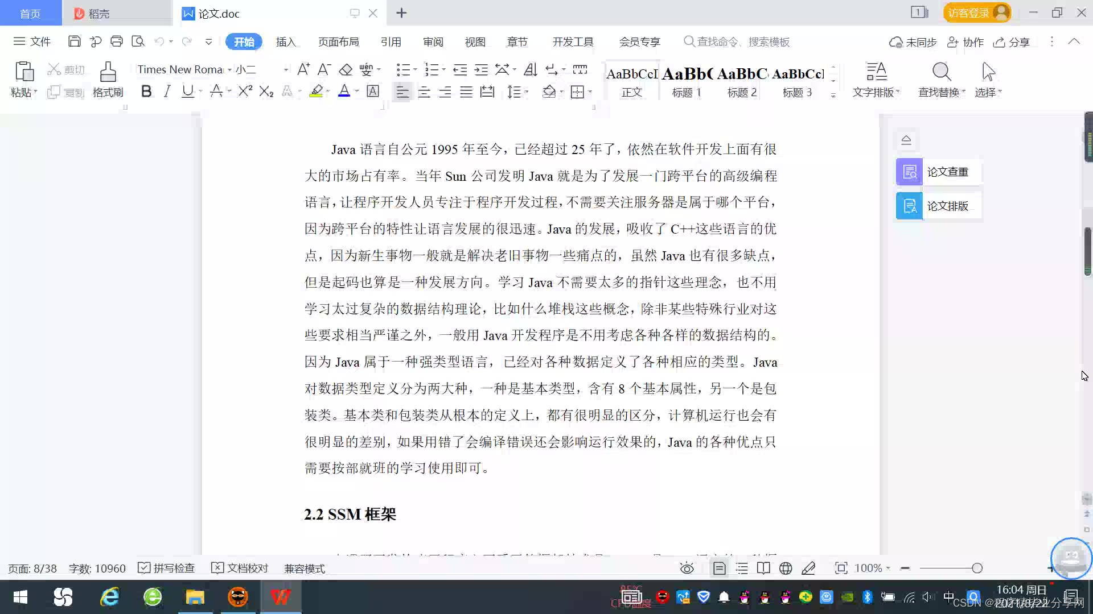The width and height of the screenshot is (1093, 614).
Task: Toggle spell check (拼写检查) in status bar
Action: 167,568
